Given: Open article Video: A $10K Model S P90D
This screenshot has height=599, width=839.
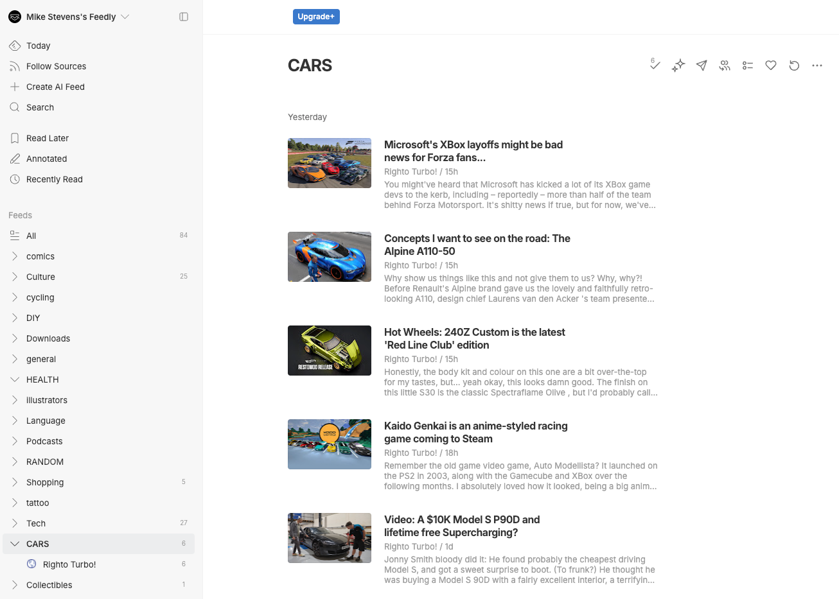Looking at the screenshot, I should point(462,526).
